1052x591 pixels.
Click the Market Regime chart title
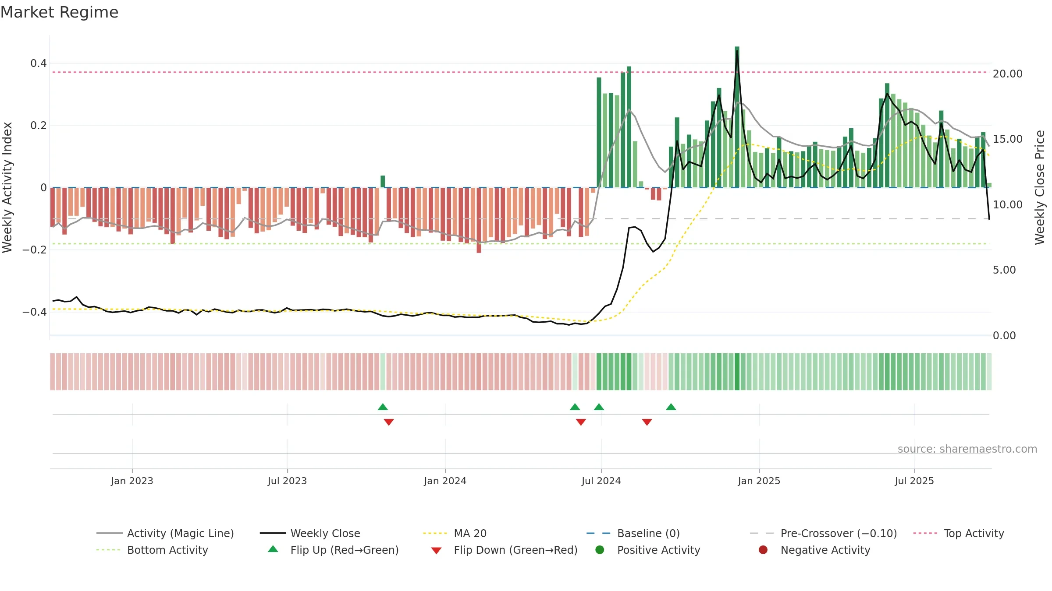[x=59, y=12]
